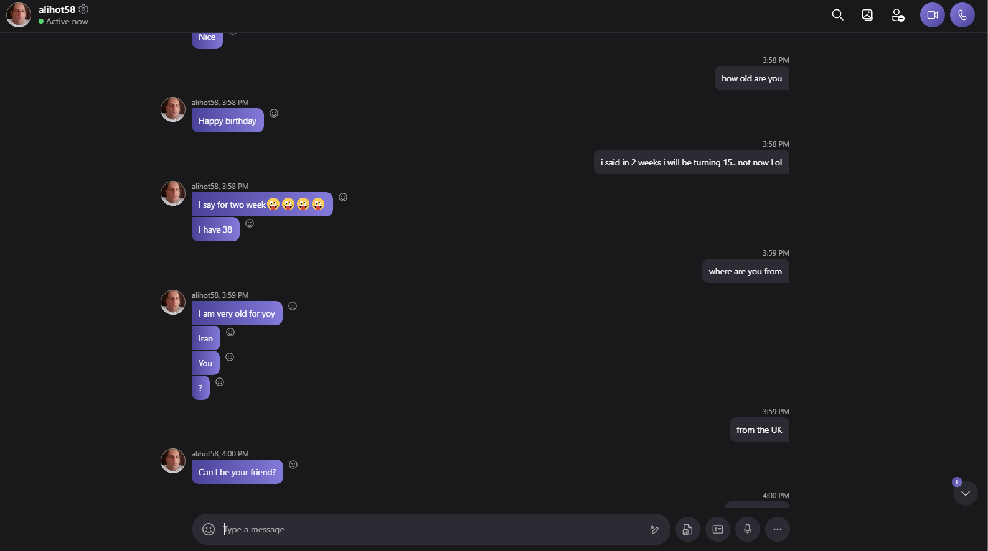The image size is (988, 551).
Task: Add people to the conversation
Action: (897, 15)
